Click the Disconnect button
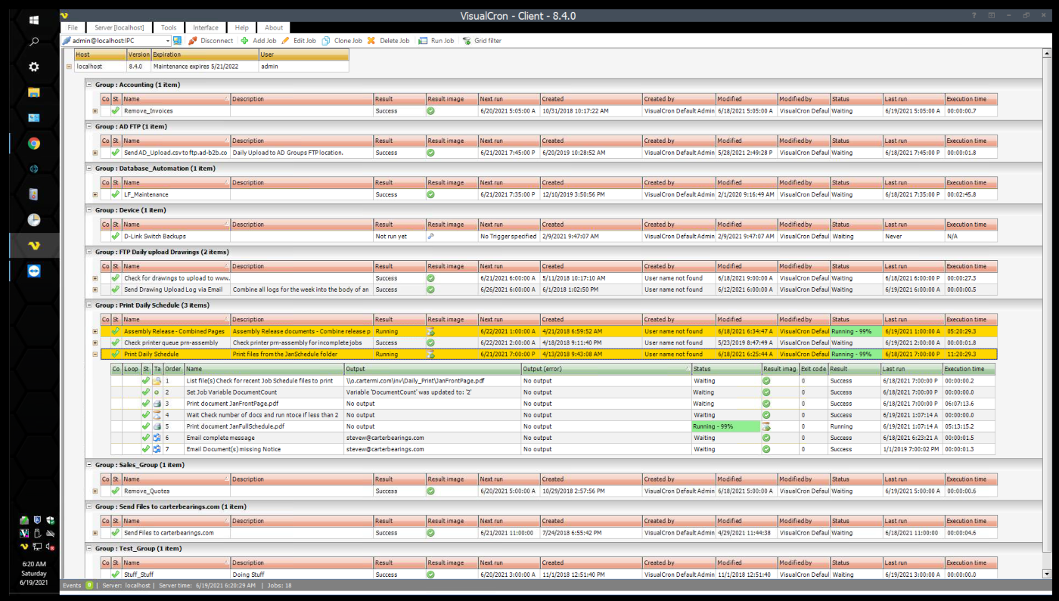The height and width of the screenshot is (601, 1059). (x=211, y=41)
